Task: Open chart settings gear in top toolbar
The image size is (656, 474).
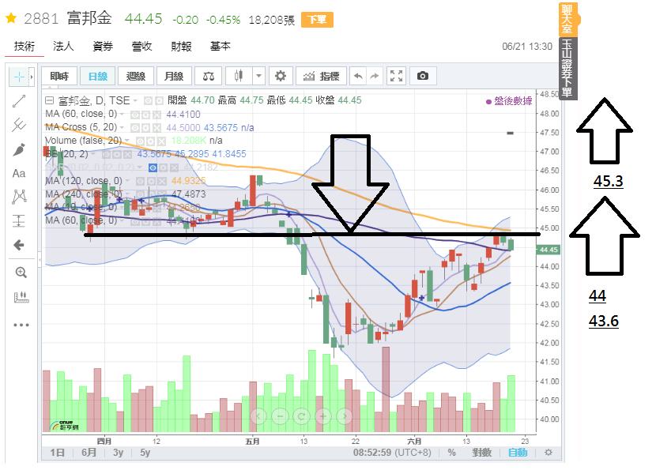Action: click(x=281, y=76)
